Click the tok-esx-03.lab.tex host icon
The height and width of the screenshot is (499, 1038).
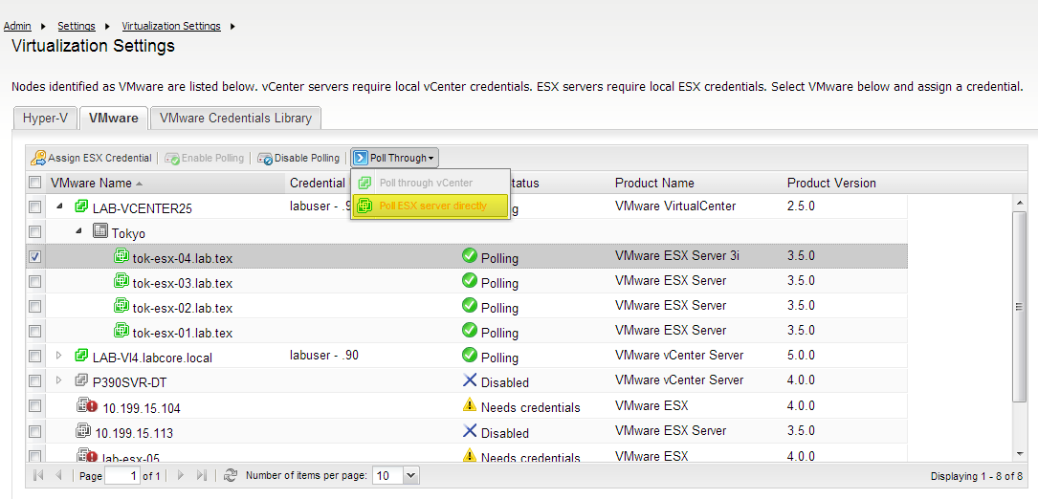(121, 281)
